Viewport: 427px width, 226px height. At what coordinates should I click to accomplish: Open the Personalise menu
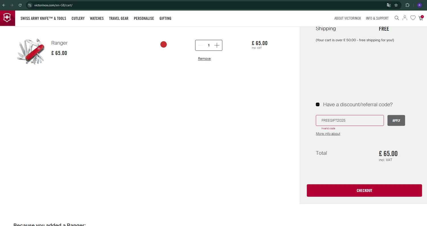coord(144,18)
